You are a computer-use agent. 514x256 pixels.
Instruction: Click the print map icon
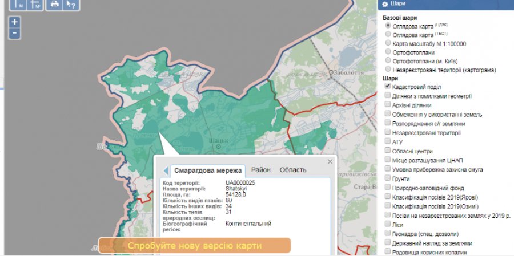pyautogui.click(x=54, y=4)
